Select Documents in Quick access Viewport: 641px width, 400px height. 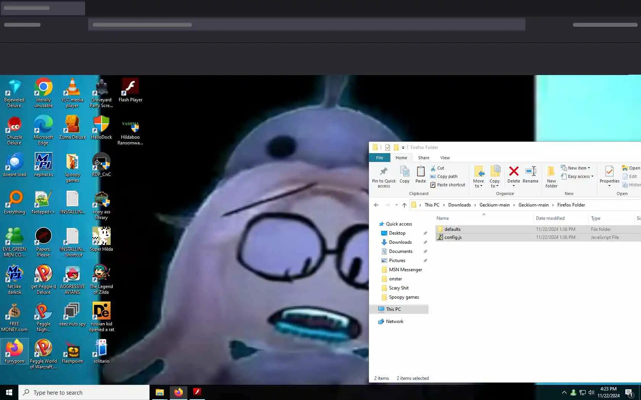point(401,251)
